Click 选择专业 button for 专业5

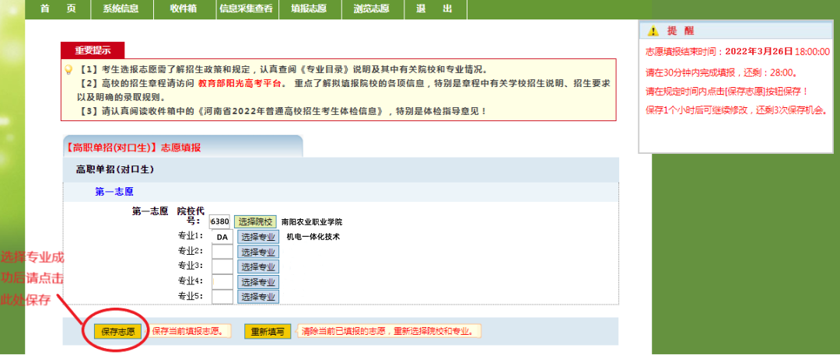(x=258, y=297)
